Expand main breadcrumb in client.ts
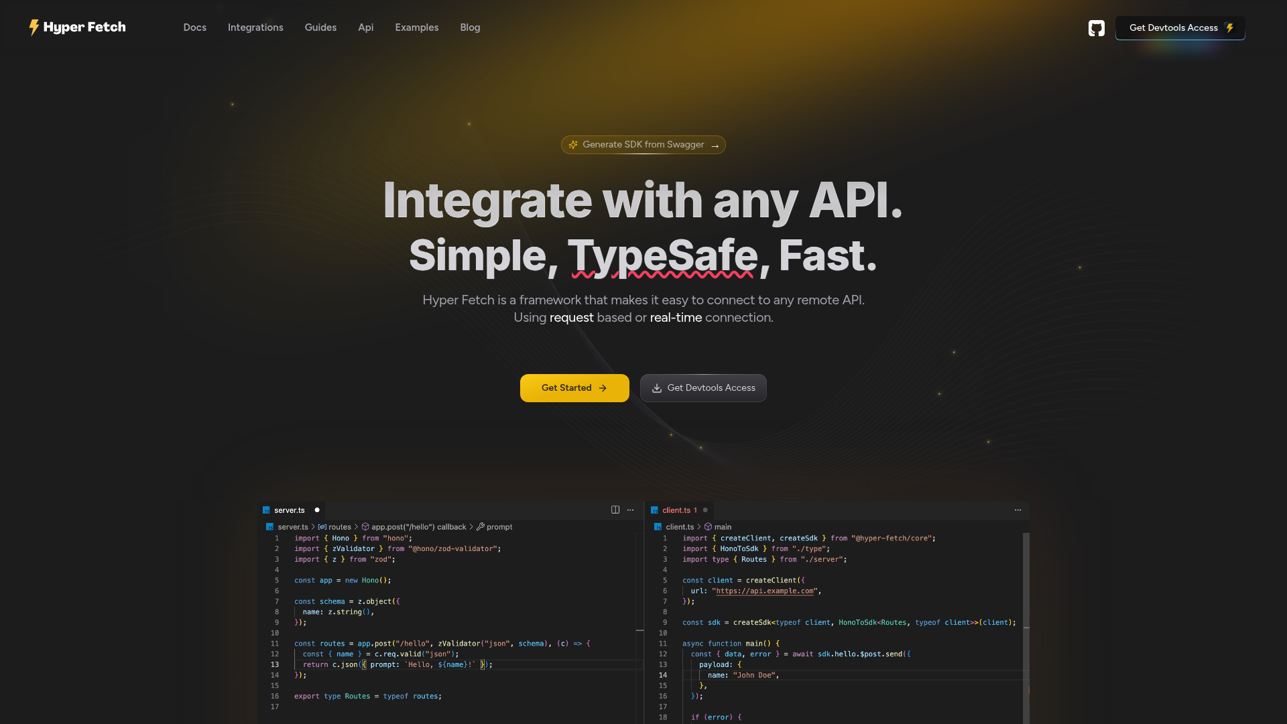 (x=722, y=527)
